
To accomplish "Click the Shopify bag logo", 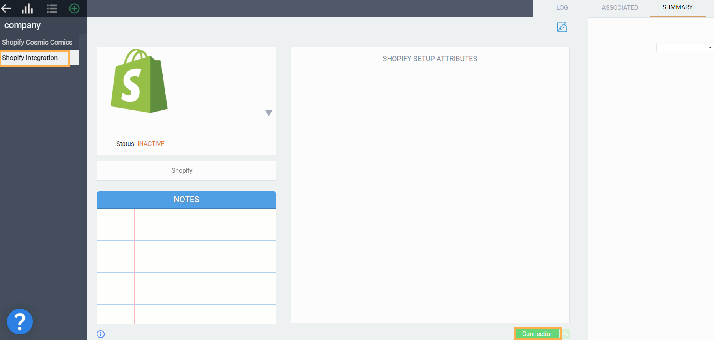I will coord(139,81).
